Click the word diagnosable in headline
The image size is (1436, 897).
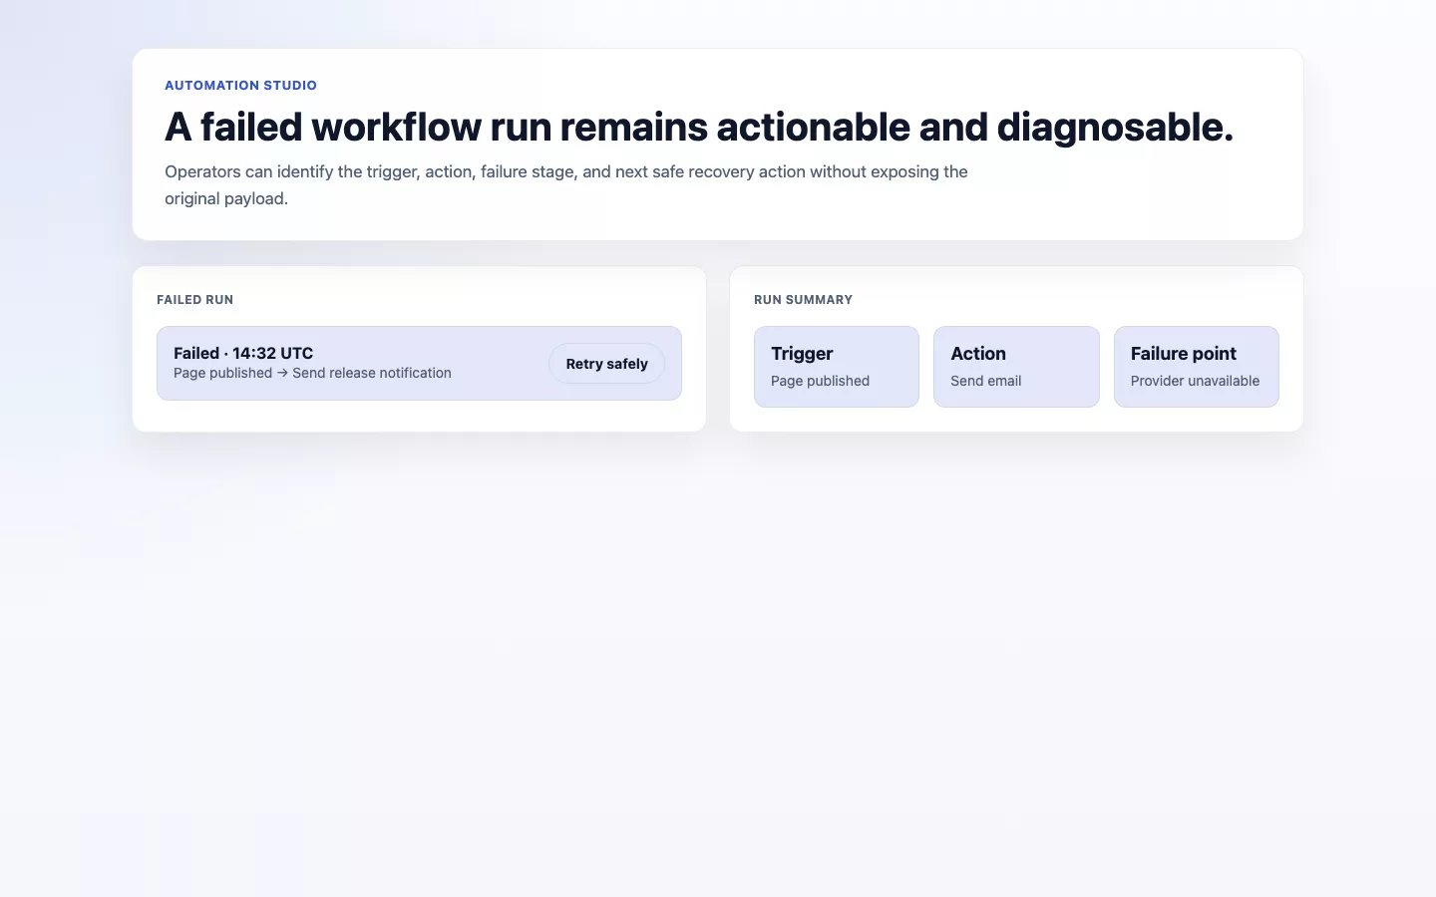point(1115,127)
